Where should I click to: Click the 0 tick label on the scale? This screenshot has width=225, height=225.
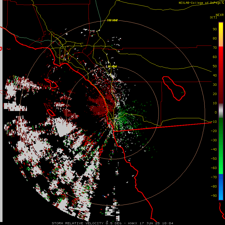click(216, 112)
